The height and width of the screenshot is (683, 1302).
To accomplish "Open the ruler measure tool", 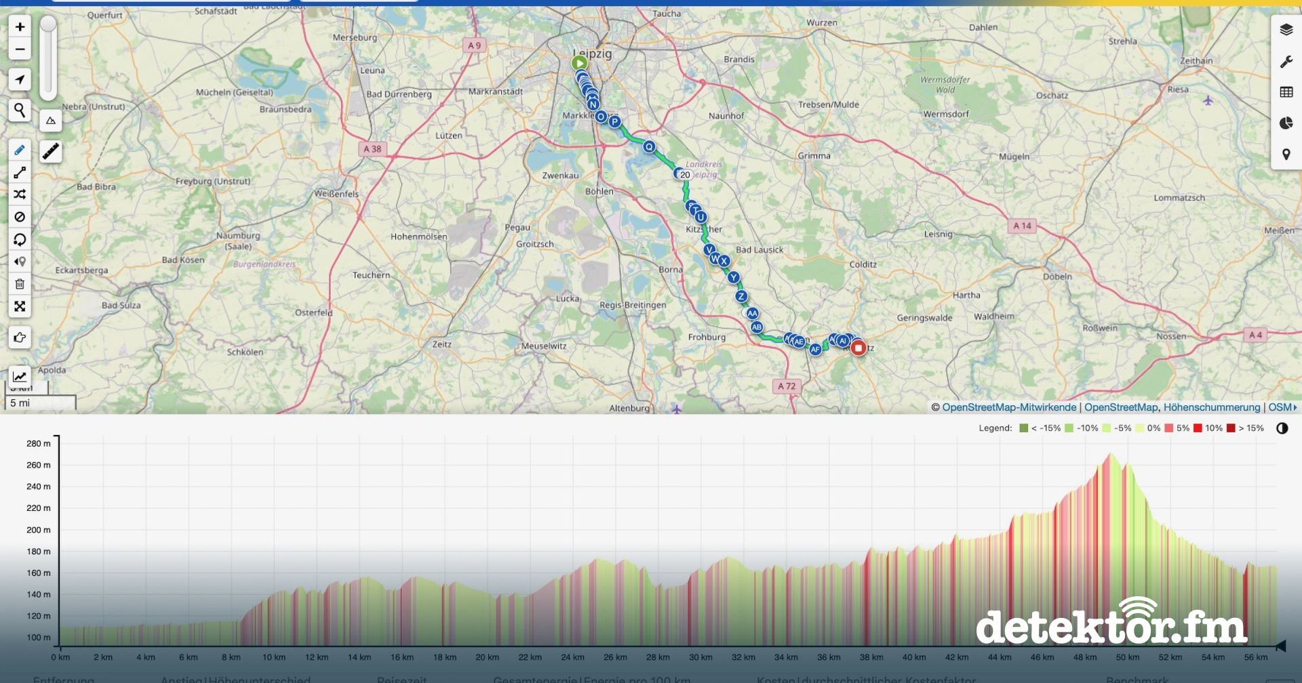I will click(x=51, y=152).
